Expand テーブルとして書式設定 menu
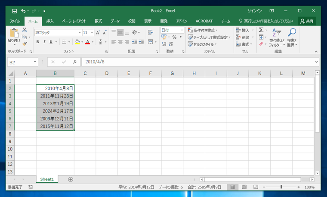Viewport: 327px width, 197px height. [x=209, y=38]
